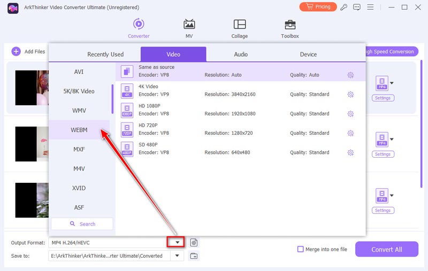Click Settings under the third file
This screenshot has height=271, width=428.
(383, 210)
